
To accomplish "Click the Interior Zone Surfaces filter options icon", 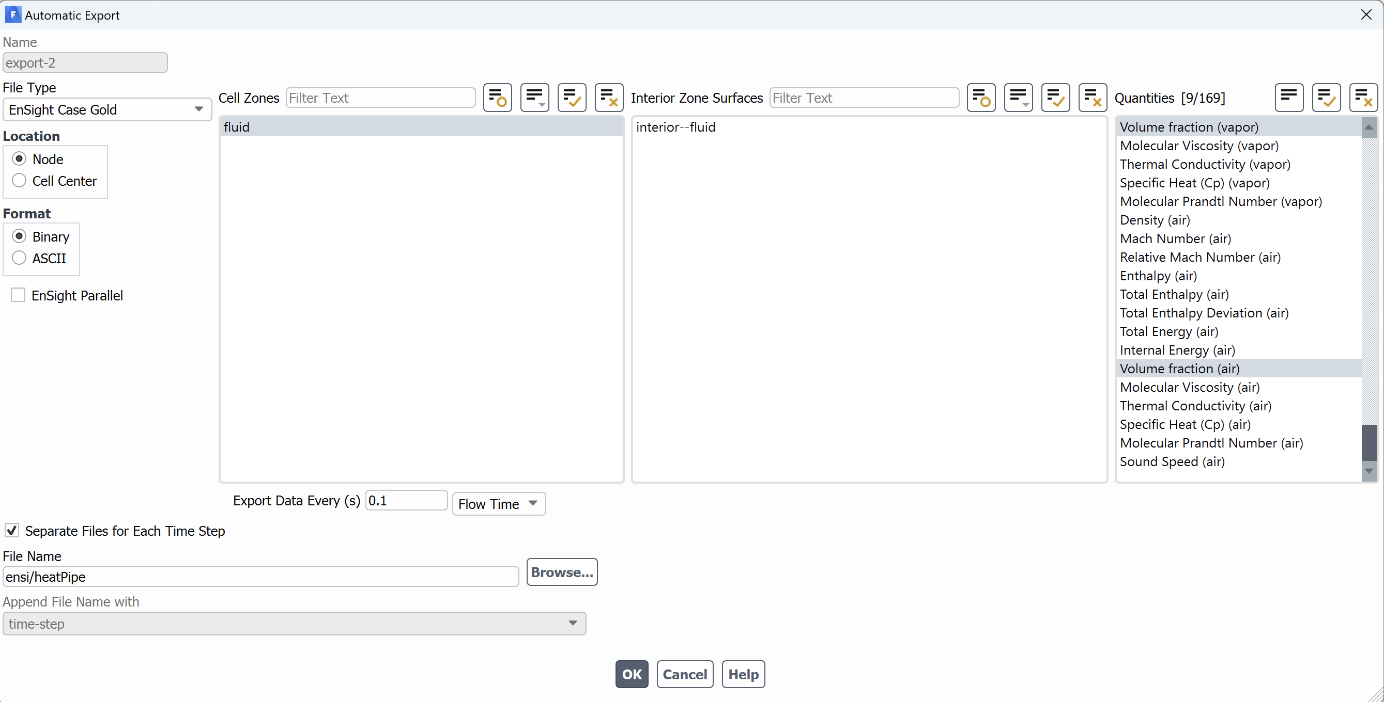I will pyautogui.click(x=981, y=98).
